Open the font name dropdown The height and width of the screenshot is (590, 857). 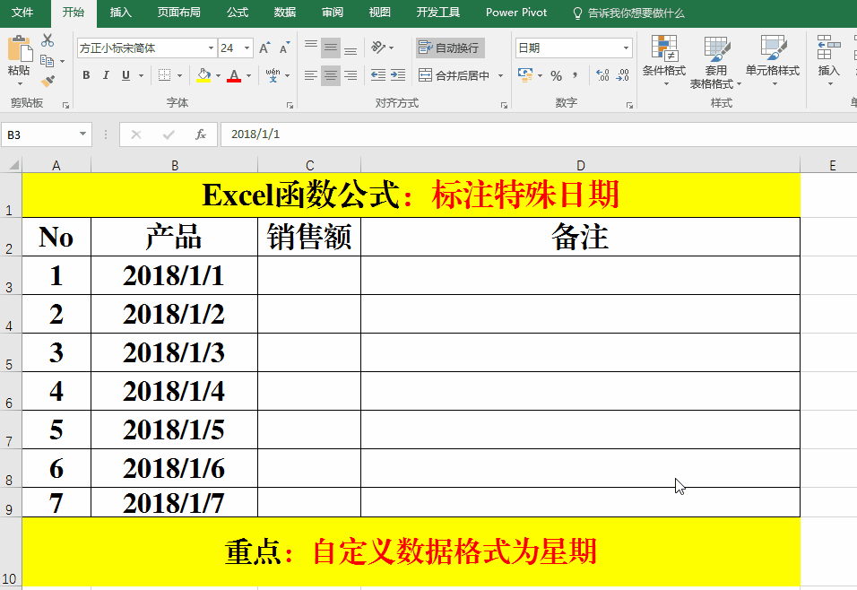[x=212, y=48]
